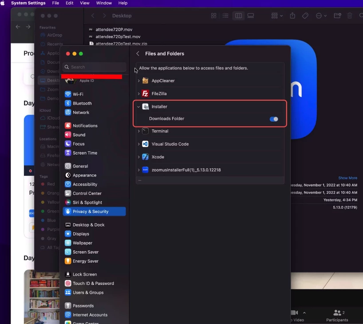Go back from Files and Folders

coord(138,54)
